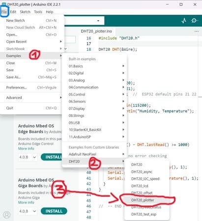The image size is (202, 221).
Task: Open the DHT20_test_esp example
Action: [x=147, y=214]
